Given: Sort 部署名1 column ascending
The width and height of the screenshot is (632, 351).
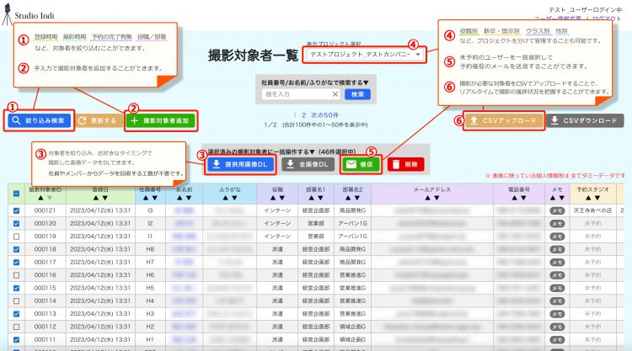Looking at the screenshot, I should coord(311,198).
